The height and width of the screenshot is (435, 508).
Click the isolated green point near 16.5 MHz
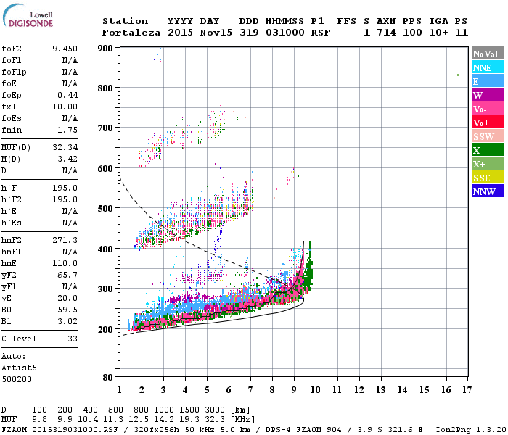pyautogui.click(x=458, y=75)
